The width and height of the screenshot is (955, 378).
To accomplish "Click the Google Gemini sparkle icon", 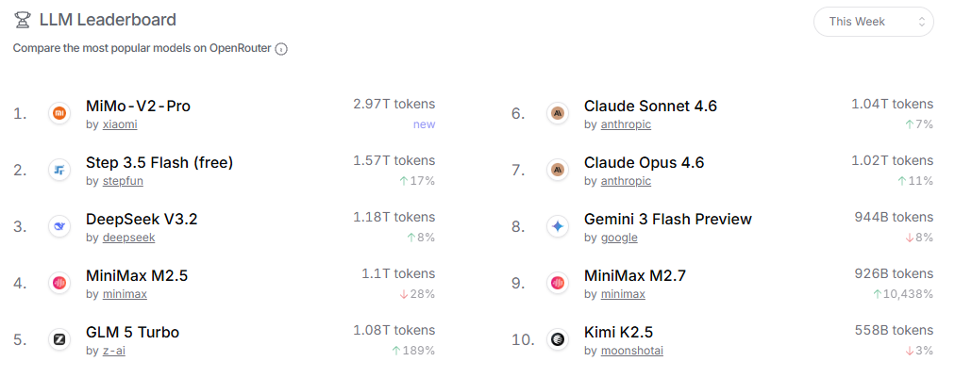I will click(558, 227).
